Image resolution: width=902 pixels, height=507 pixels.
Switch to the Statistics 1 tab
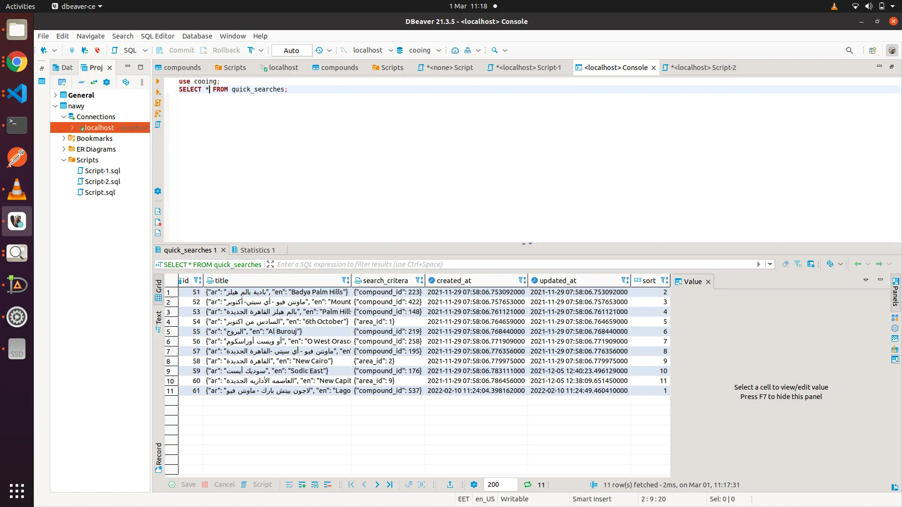tap(257, 250)
